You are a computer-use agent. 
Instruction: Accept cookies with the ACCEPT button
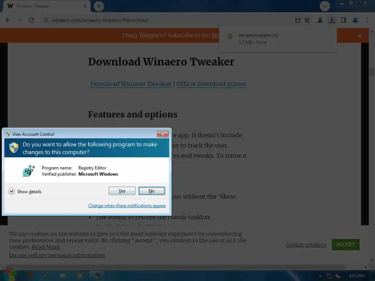point(346,244)
